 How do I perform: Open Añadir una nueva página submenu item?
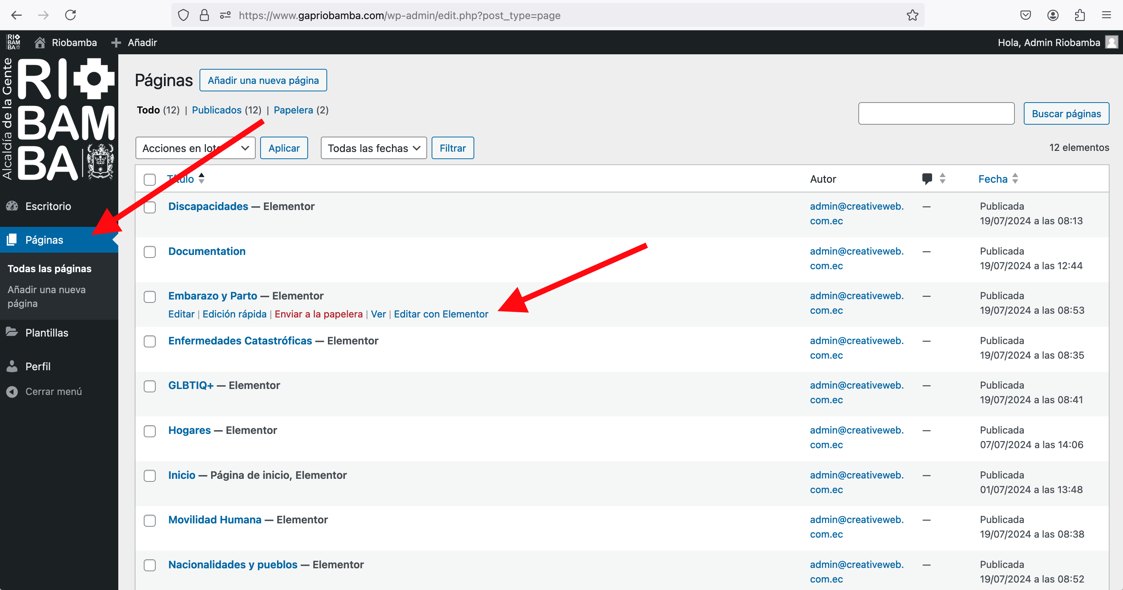(x=46, y=296)
